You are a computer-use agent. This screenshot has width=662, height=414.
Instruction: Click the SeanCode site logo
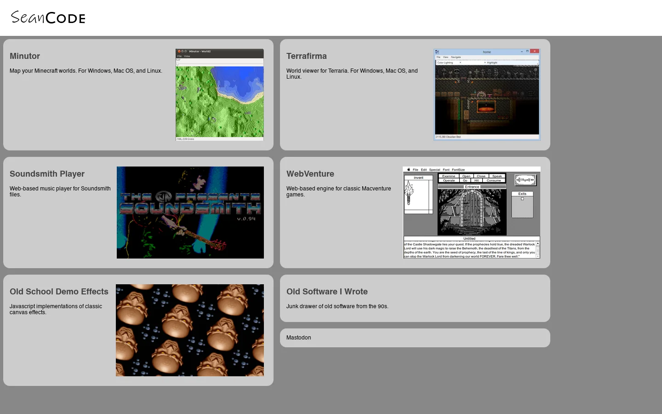click(48, 17)
